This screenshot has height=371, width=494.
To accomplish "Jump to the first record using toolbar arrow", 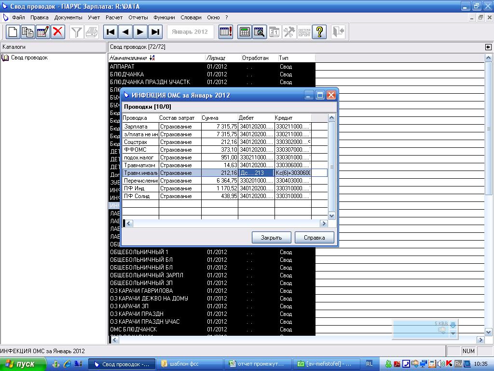I will click(x=110, y=32).
